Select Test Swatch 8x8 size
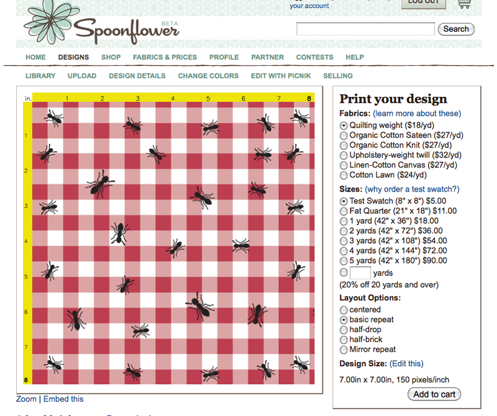The height and width of the screenshot is (416, 497). (x=344, y=201)
